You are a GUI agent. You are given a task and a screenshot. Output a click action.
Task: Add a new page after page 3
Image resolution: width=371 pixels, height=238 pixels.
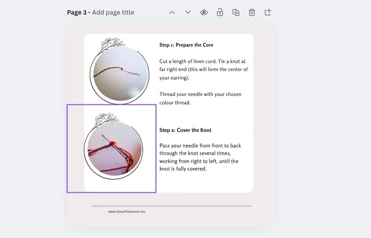[x=267, y=12]
